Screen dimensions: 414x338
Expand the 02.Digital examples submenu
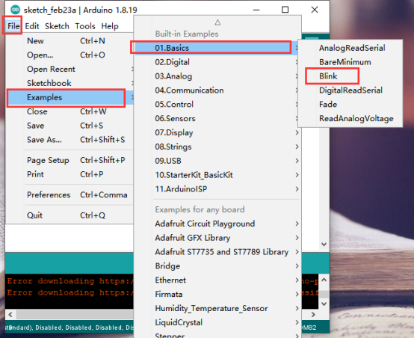tap(217, 62)
